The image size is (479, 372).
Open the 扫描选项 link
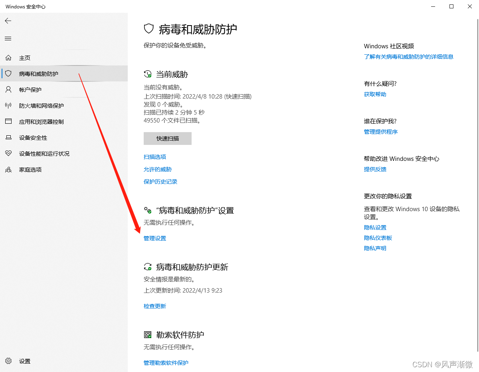tap(155, 157)
